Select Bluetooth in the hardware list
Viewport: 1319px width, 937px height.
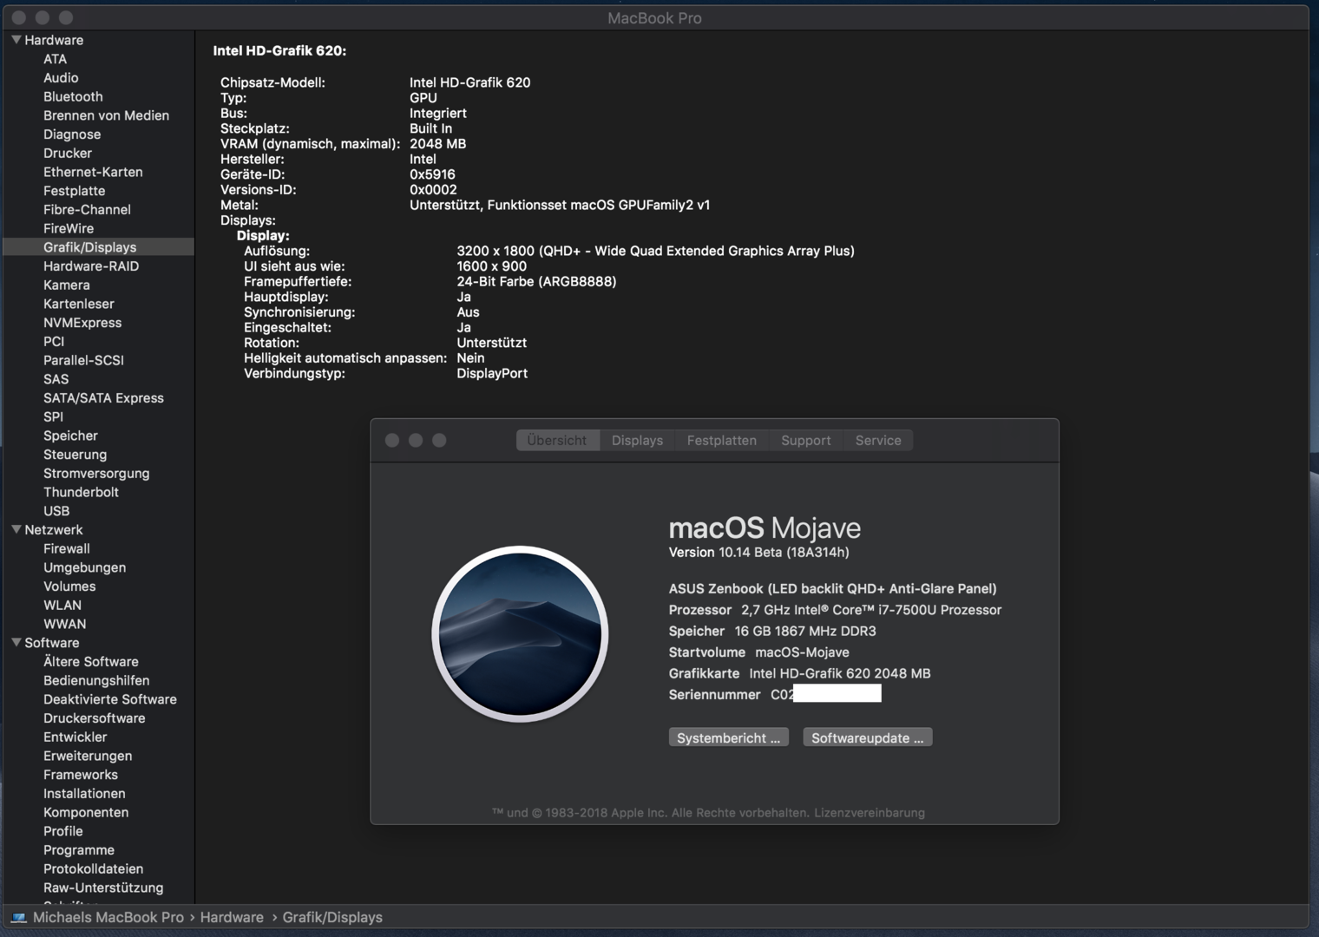pyautogui.click(x=73, y=96)
